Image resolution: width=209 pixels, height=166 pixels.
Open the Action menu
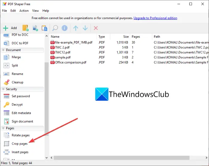click(24, 11)
